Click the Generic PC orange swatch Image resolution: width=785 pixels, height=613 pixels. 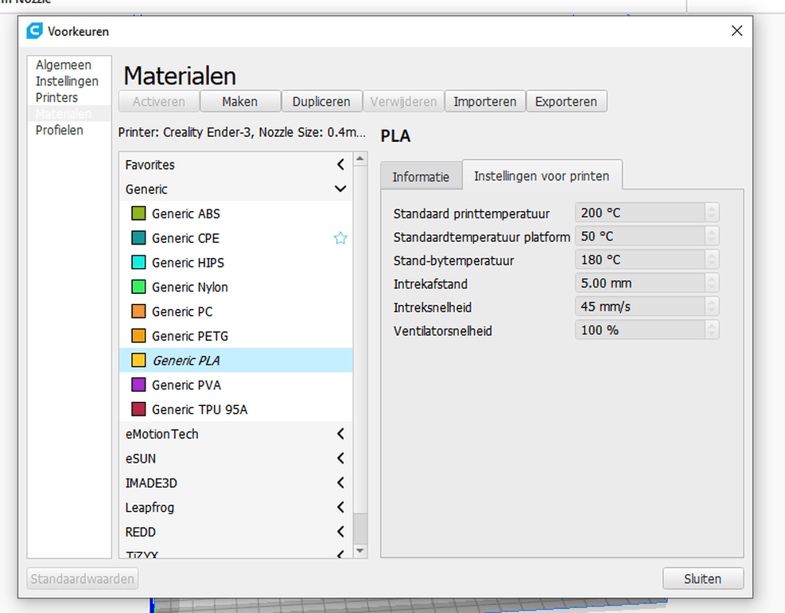pyautogui.click(x=138, y=311)
